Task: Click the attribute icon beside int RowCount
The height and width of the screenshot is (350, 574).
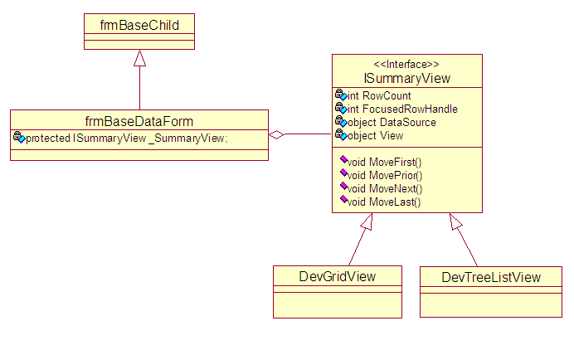Action: pyautogui.click(x=339, y=95)
